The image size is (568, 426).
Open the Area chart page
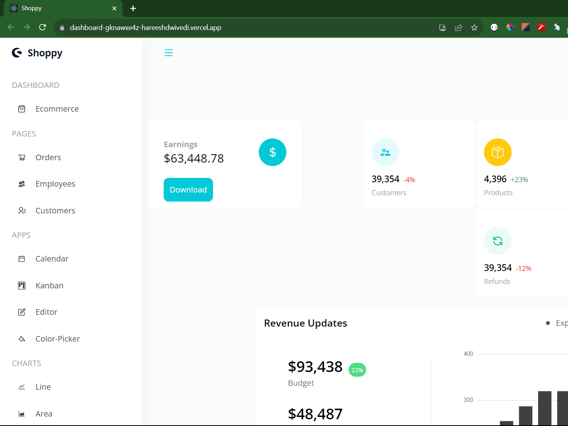[44, 414]
